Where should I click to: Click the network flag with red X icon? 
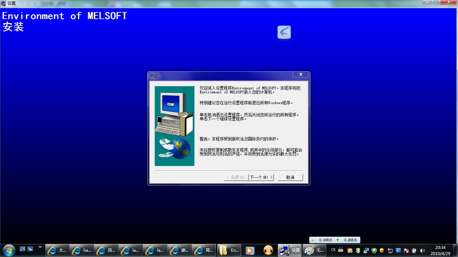pos(406,250)
